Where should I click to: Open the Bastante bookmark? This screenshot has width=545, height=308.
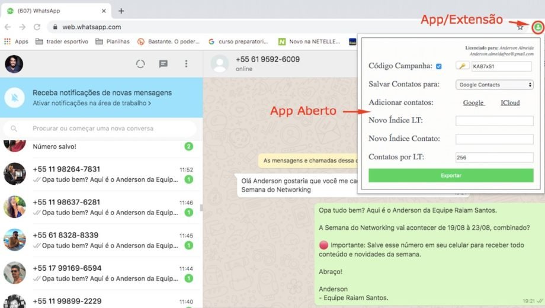(x=169, y=41)
